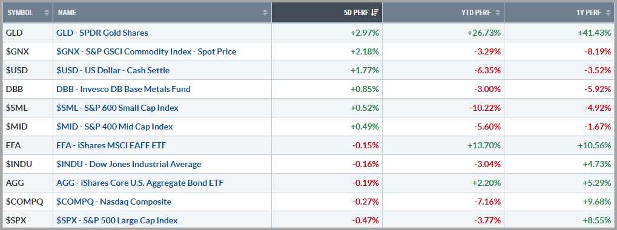Open the $COMPQ Nasdaq Composite link
The height and width of the screenshot is (230, 617).
tap(114, 202)
